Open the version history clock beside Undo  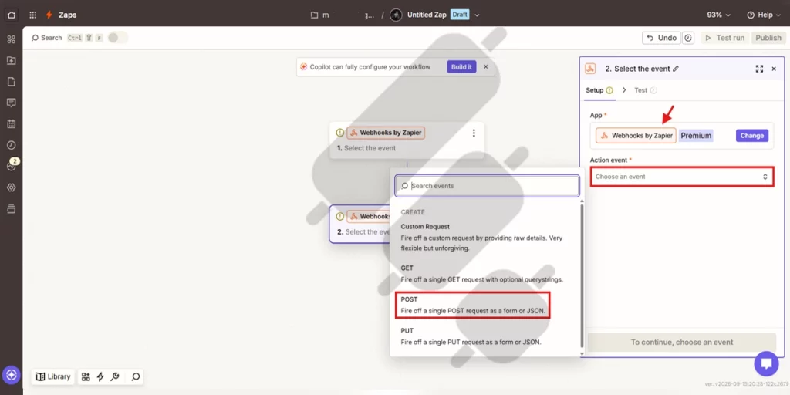tap(688, 38)
